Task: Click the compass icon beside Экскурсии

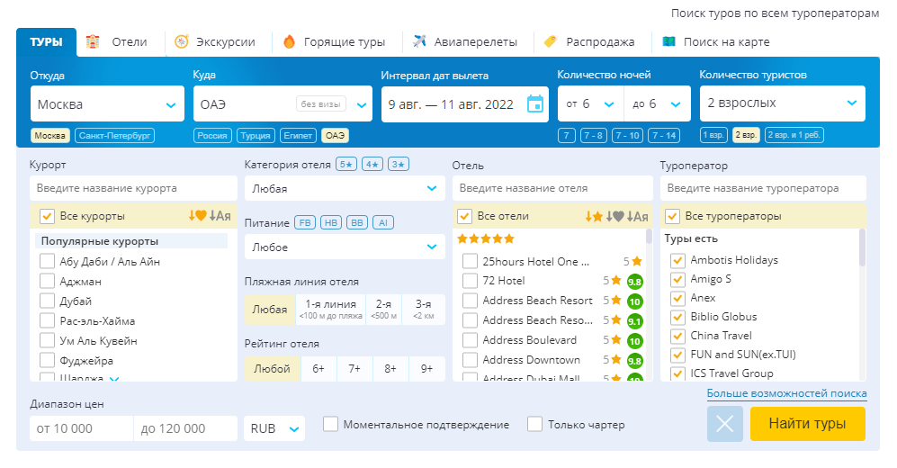Action: [182, 41]
